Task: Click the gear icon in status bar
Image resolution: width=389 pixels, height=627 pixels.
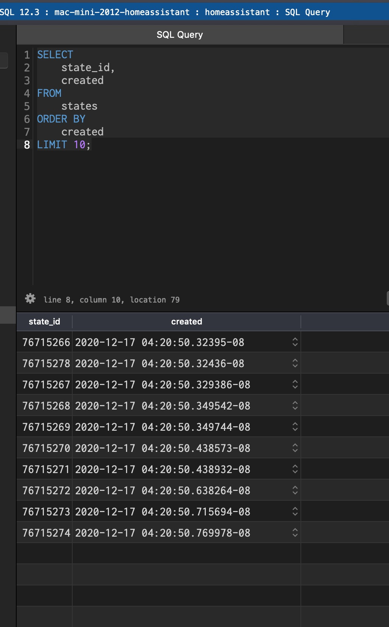Action: click(30, 299)
